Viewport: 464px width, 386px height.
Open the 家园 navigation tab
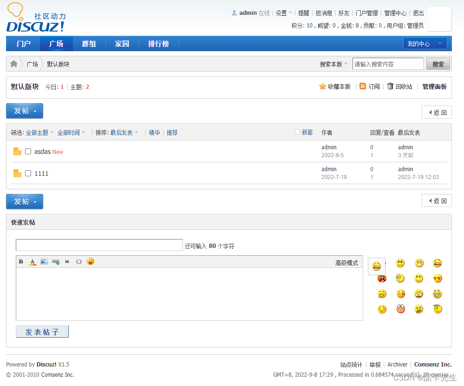[x=122, y=44]
